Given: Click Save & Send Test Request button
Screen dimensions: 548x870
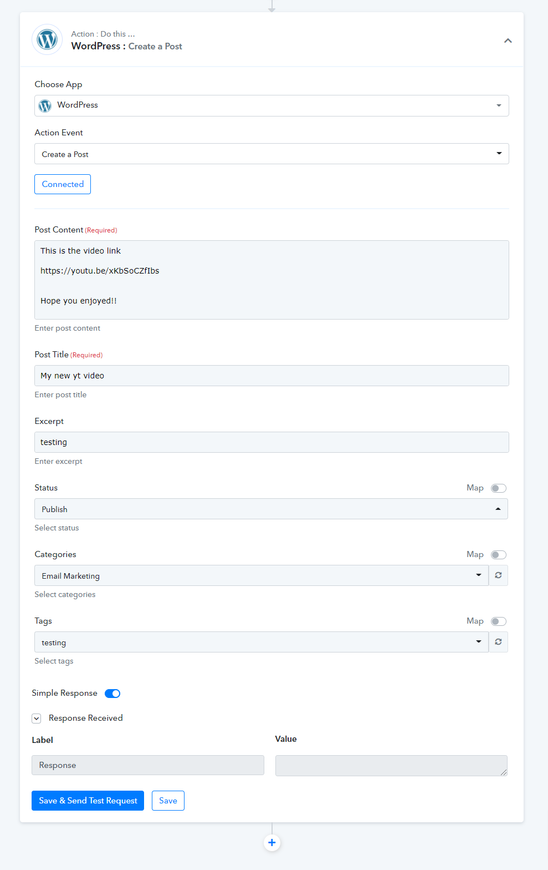Looking at the screenshot, I should (88, 801).
